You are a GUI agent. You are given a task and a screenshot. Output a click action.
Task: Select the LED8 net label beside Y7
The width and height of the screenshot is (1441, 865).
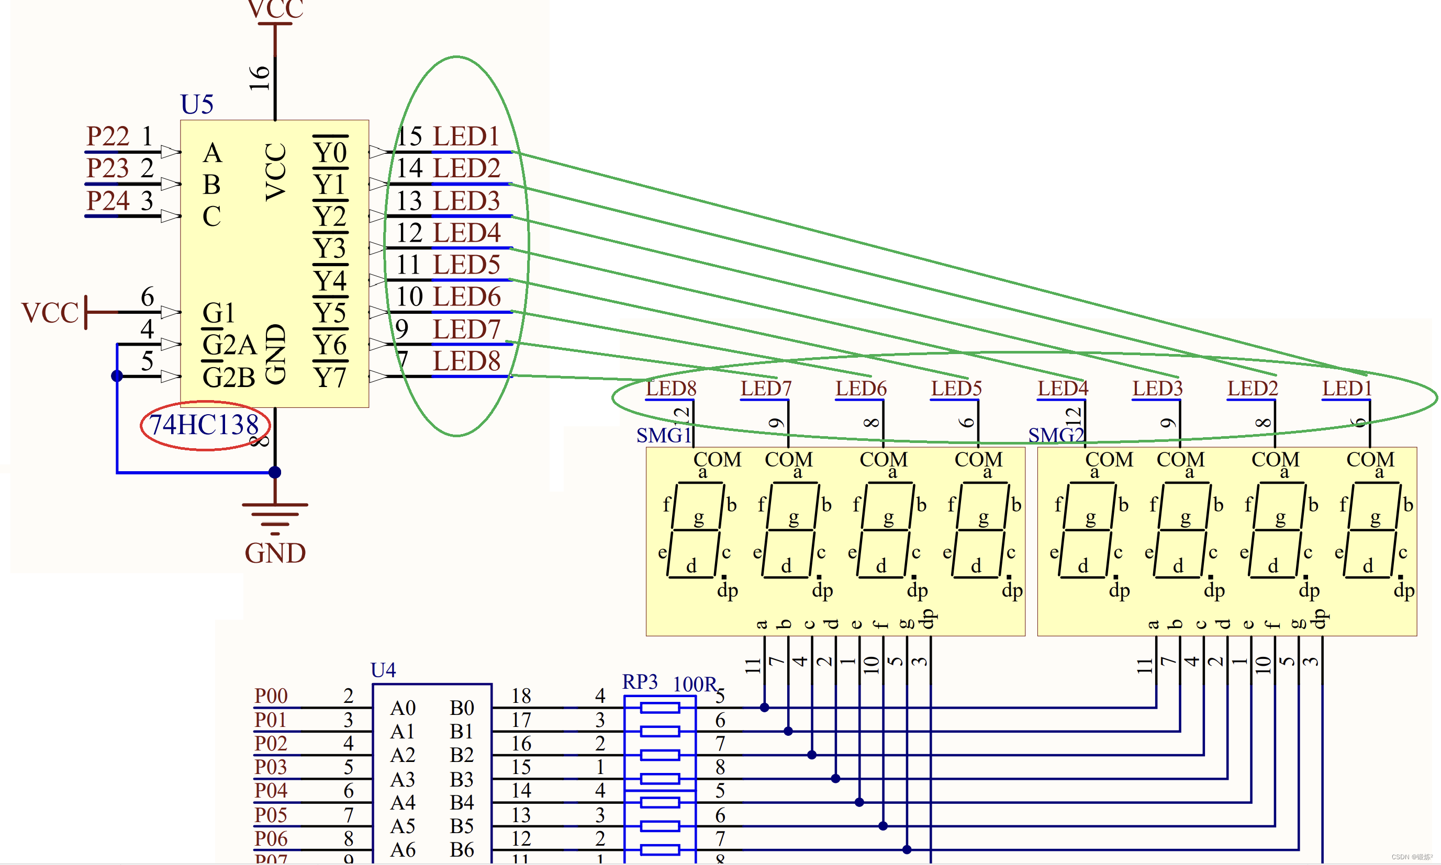466,361
